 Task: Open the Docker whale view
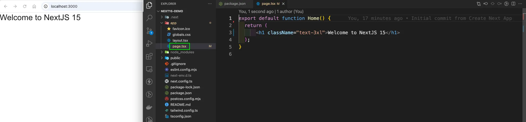point(149,107)
